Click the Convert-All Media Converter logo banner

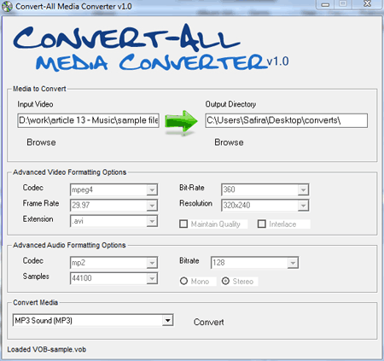tap(151, 48)
